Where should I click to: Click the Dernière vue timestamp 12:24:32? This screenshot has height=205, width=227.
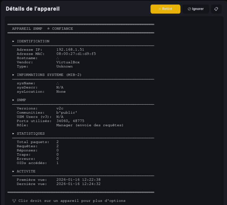click(91, 184)
